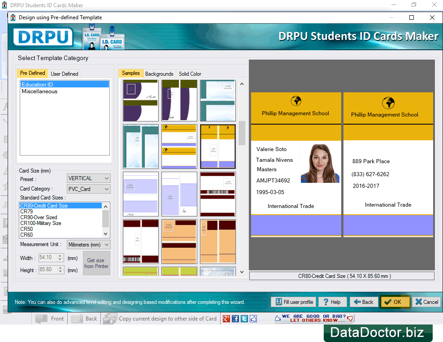
Task: Select CR80-Credit Card Size in the list
Action: [x=61, y=206]
